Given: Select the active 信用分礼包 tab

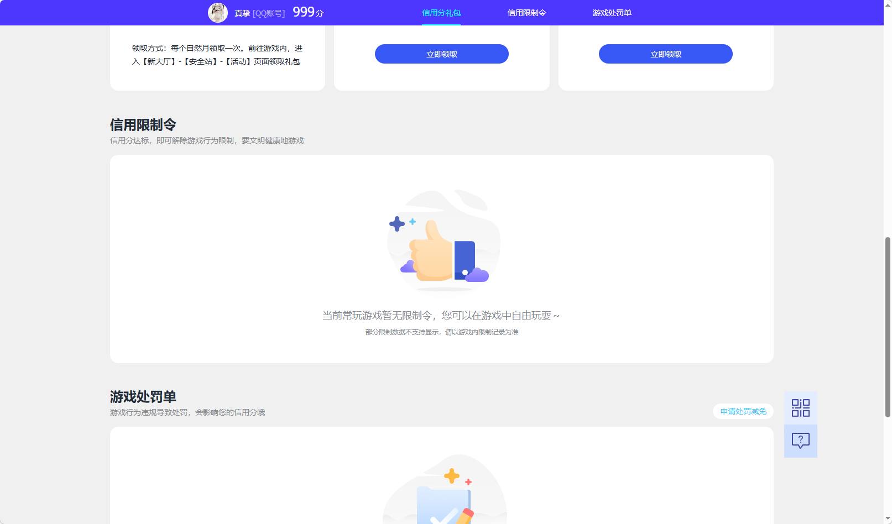Looking at the screenshot, I should point(441,12).
